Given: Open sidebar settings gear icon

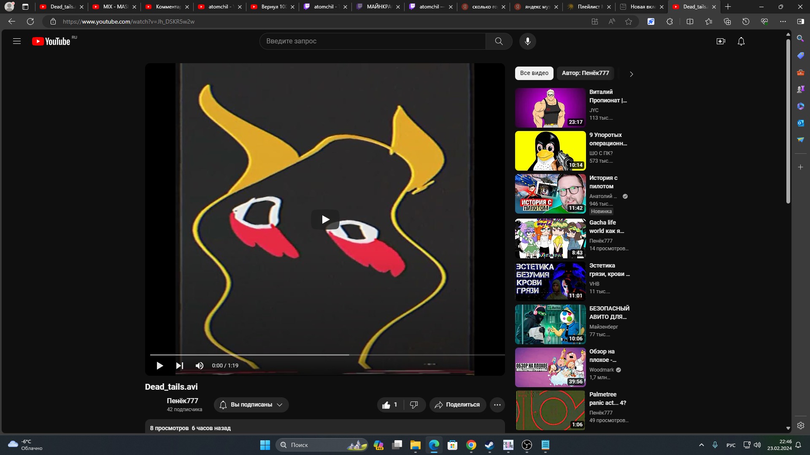Looking at the screenshot, I should tap(800, 426).
